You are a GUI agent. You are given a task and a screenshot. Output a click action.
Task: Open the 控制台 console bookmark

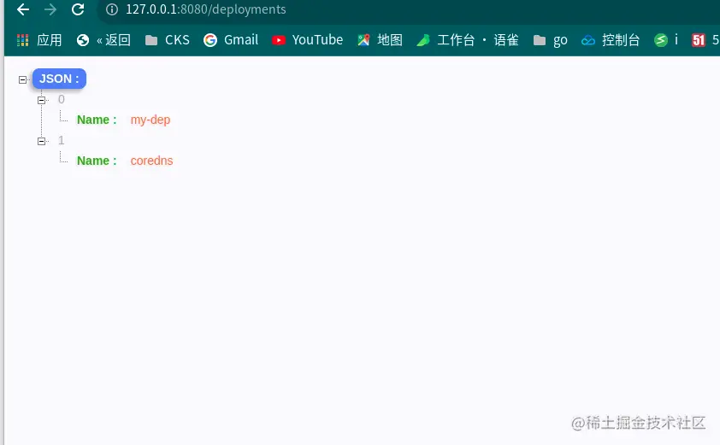pos(611,40)
